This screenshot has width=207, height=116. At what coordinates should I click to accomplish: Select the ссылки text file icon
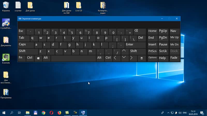[x=18, y=7]
